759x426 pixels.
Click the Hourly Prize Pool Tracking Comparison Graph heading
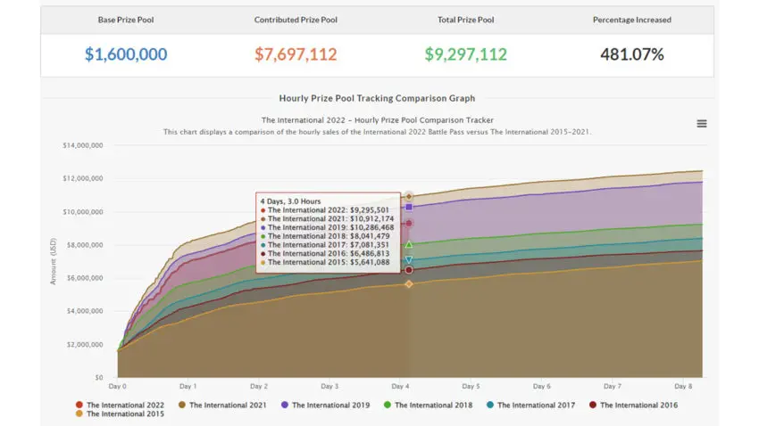coord(377,98)
